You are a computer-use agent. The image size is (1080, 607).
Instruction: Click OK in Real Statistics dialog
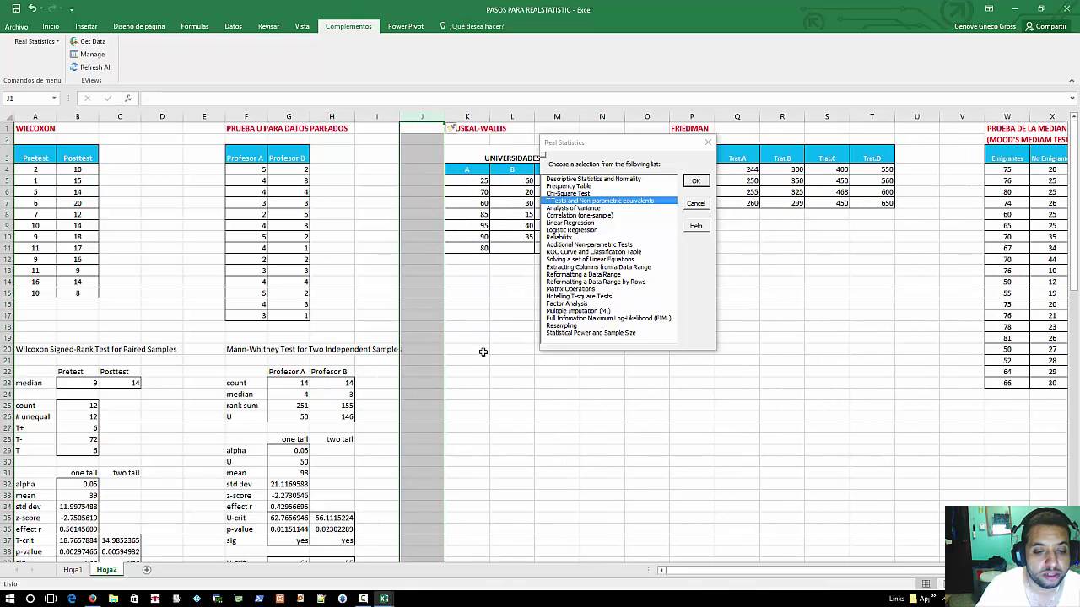point(696,181)
